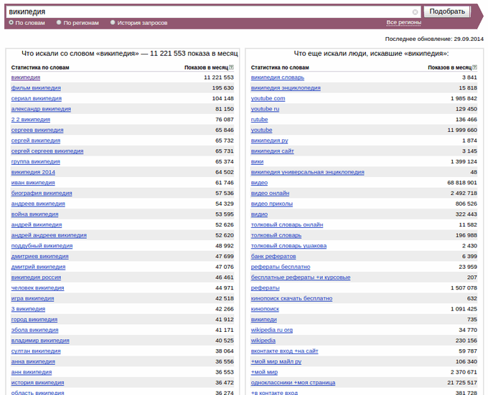Screen dimensions: 488x395
Task: Open the 'rutube' link
Action: [x=259, y=120]
